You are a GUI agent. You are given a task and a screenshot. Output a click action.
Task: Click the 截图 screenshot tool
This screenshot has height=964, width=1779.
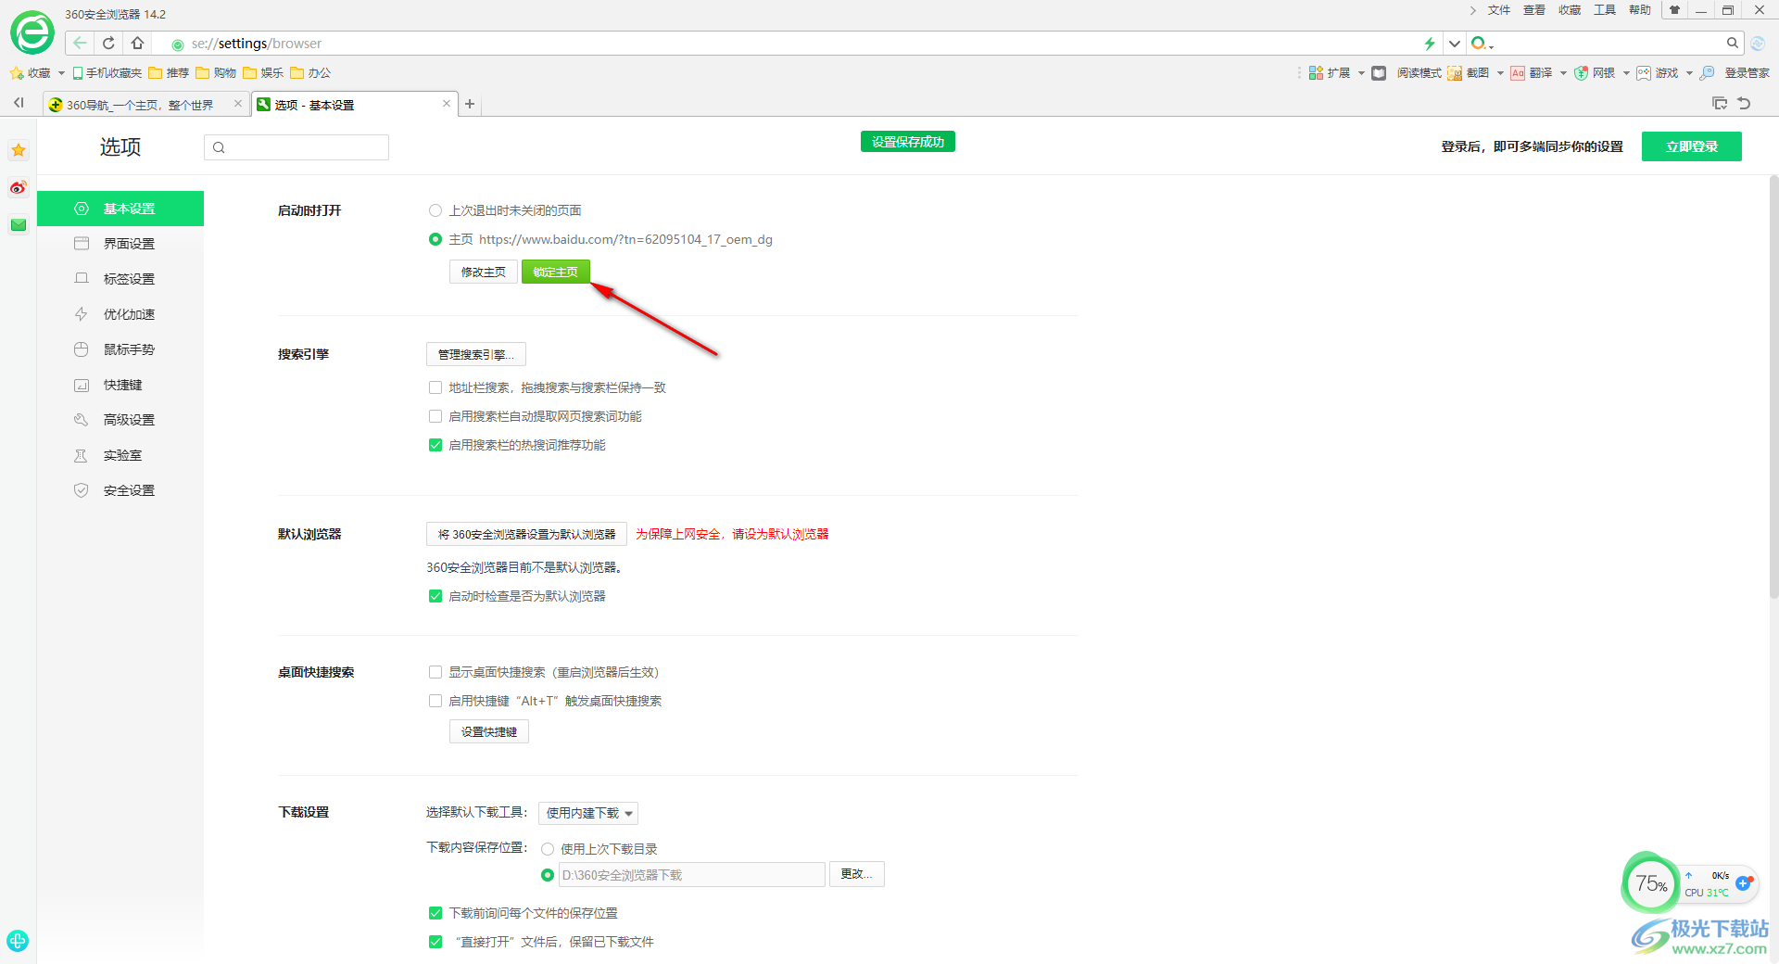coord(1468,72)
